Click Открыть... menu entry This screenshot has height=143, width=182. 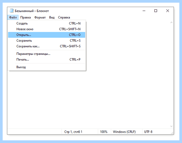click(x=47, y=35)
